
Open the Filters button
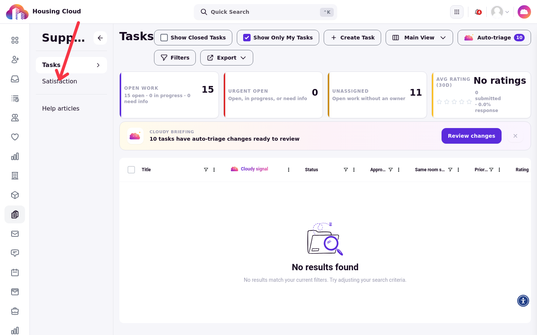(x=175, y=58)
